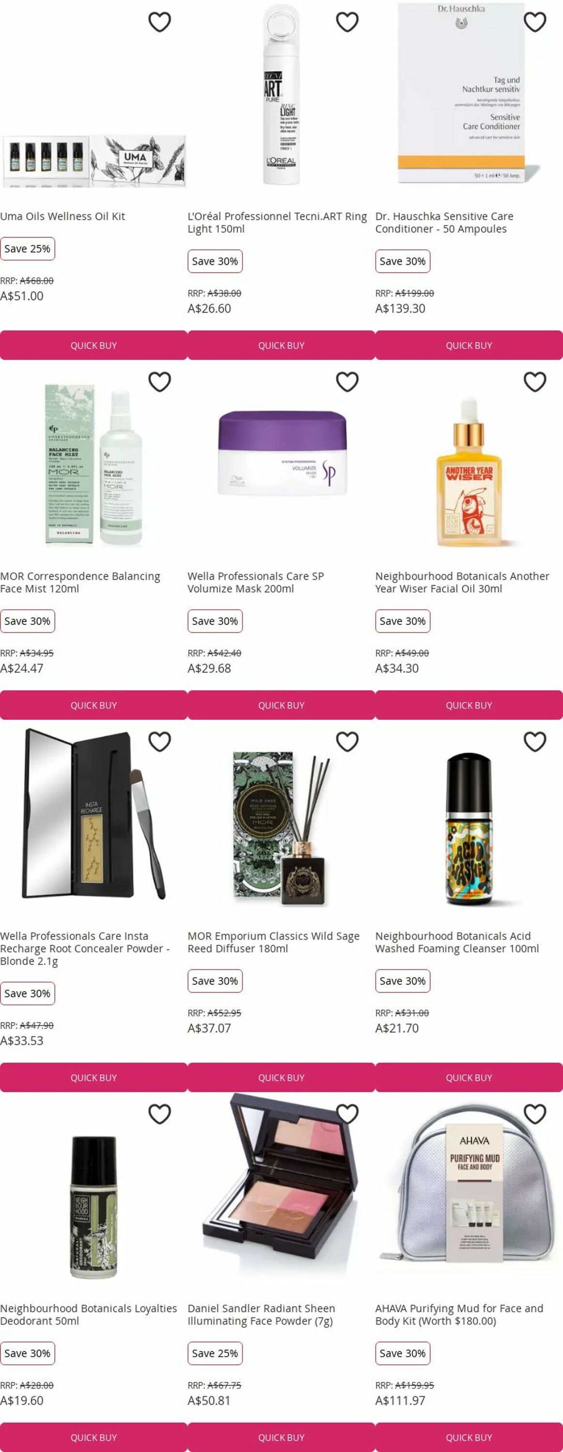Wishlist the Wella Insta Recharge Root Concealer

tap(159, 741)
